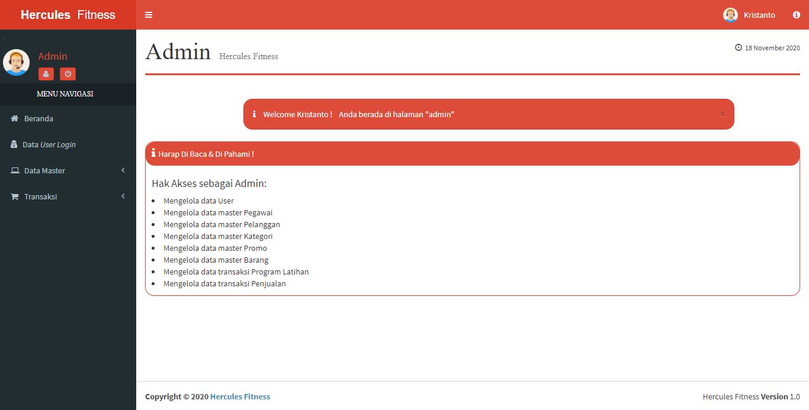Open the profile button under Admin
Image resolution: width=809 pixels, height=410 pixels.
click(46, 74)
